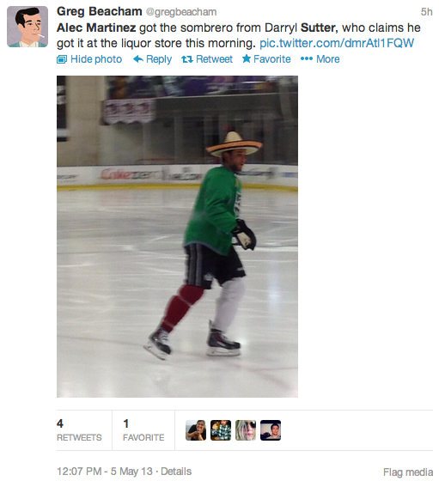Expand tweet Details link

176,472
